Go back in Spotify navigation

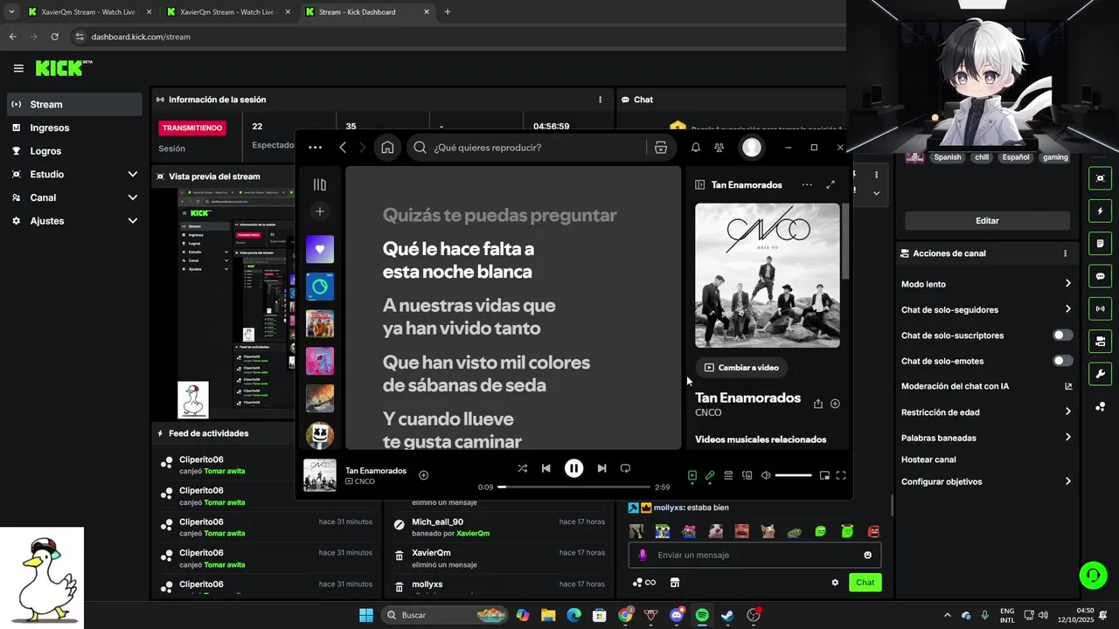pos(343,148)
